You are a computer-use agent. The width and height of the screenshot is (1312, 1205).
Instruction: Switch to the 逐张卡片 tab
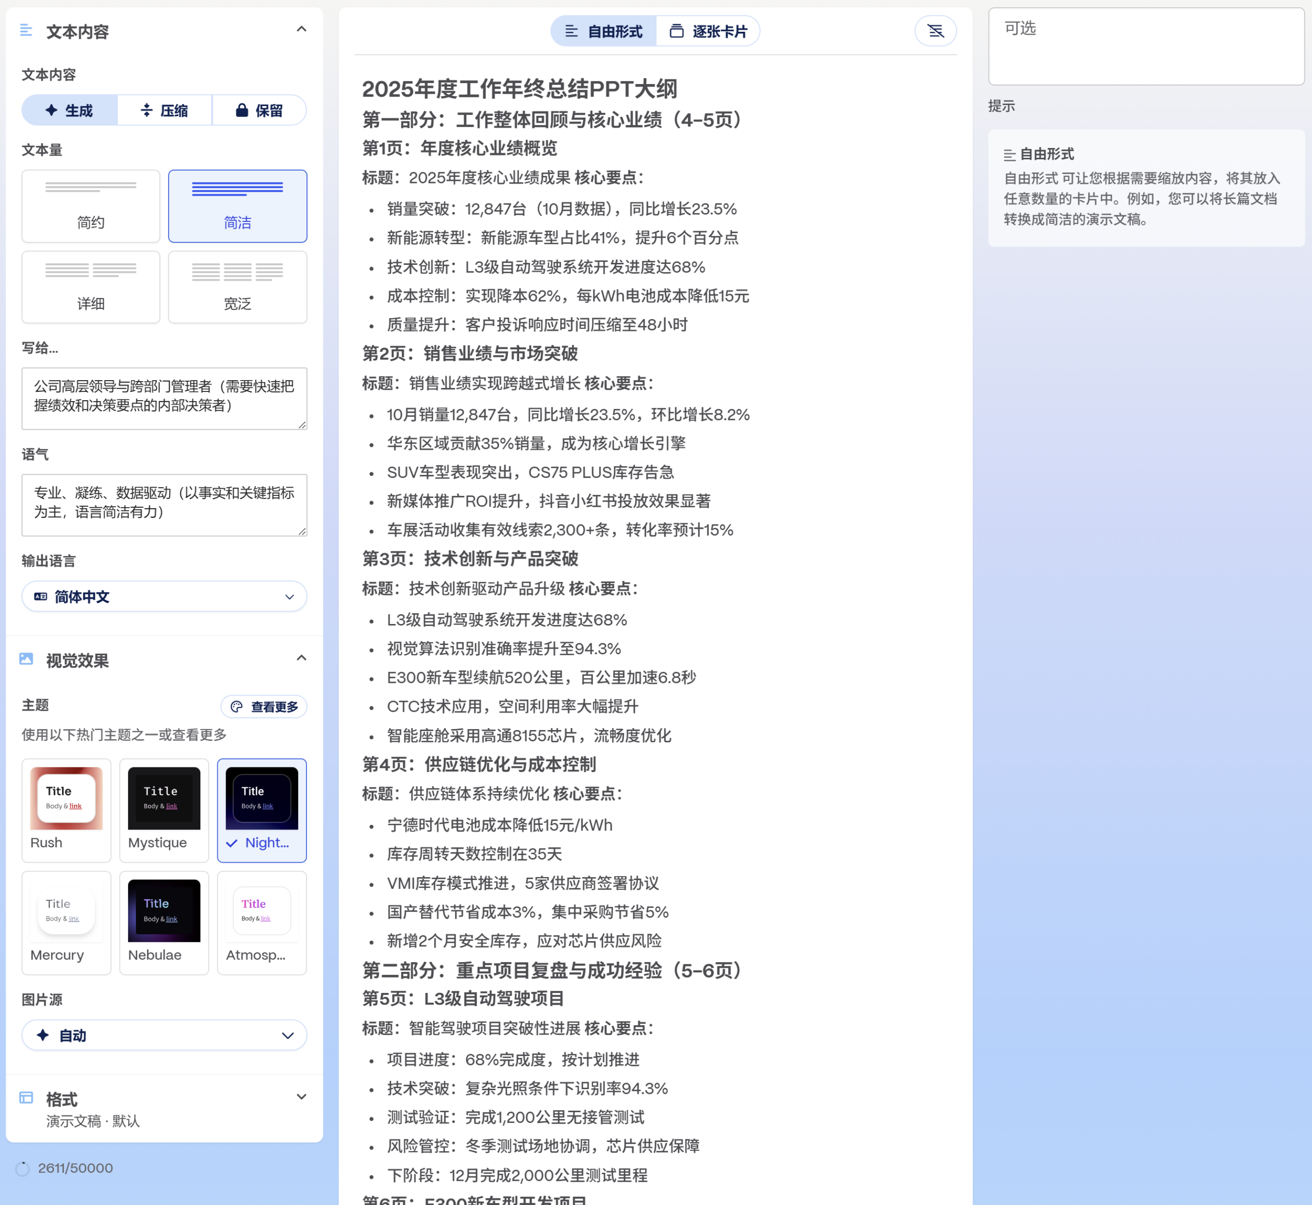708,31
